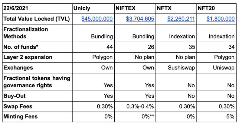This screenshot has width=242, height=126.
Task: Select the 22/6/2021 date header cell
Action: pos(37,8)
